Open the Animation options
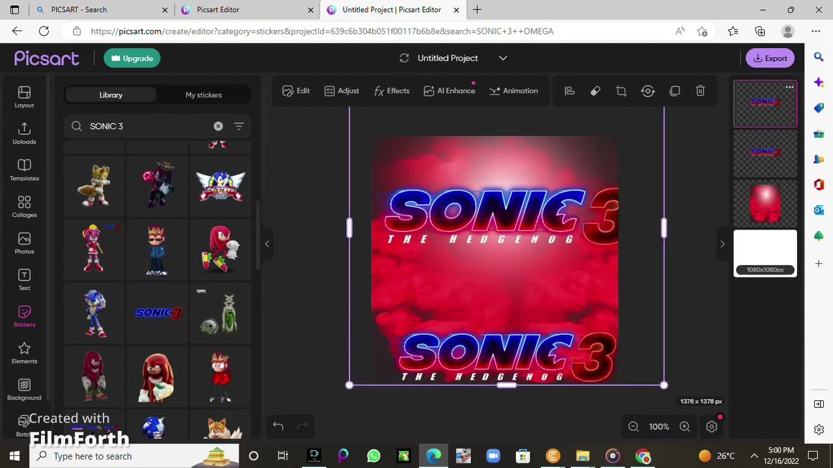The width and height of the screenshot is (833, 468). tap(513, 91)
